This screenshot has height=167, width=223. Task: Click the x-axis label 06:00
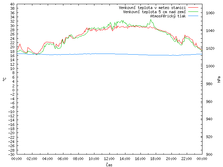[x=63, y=159]
